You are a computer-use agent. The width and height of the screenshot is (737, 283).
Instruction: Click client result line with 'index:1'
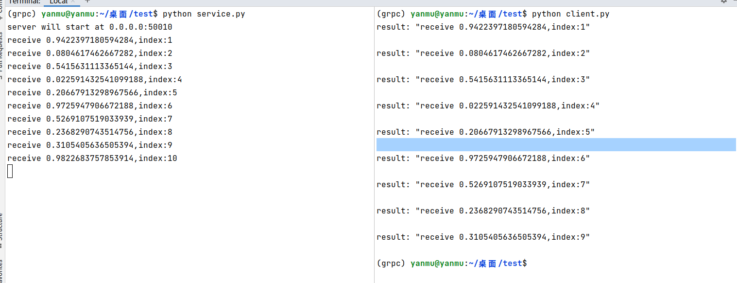click(483, 27)
